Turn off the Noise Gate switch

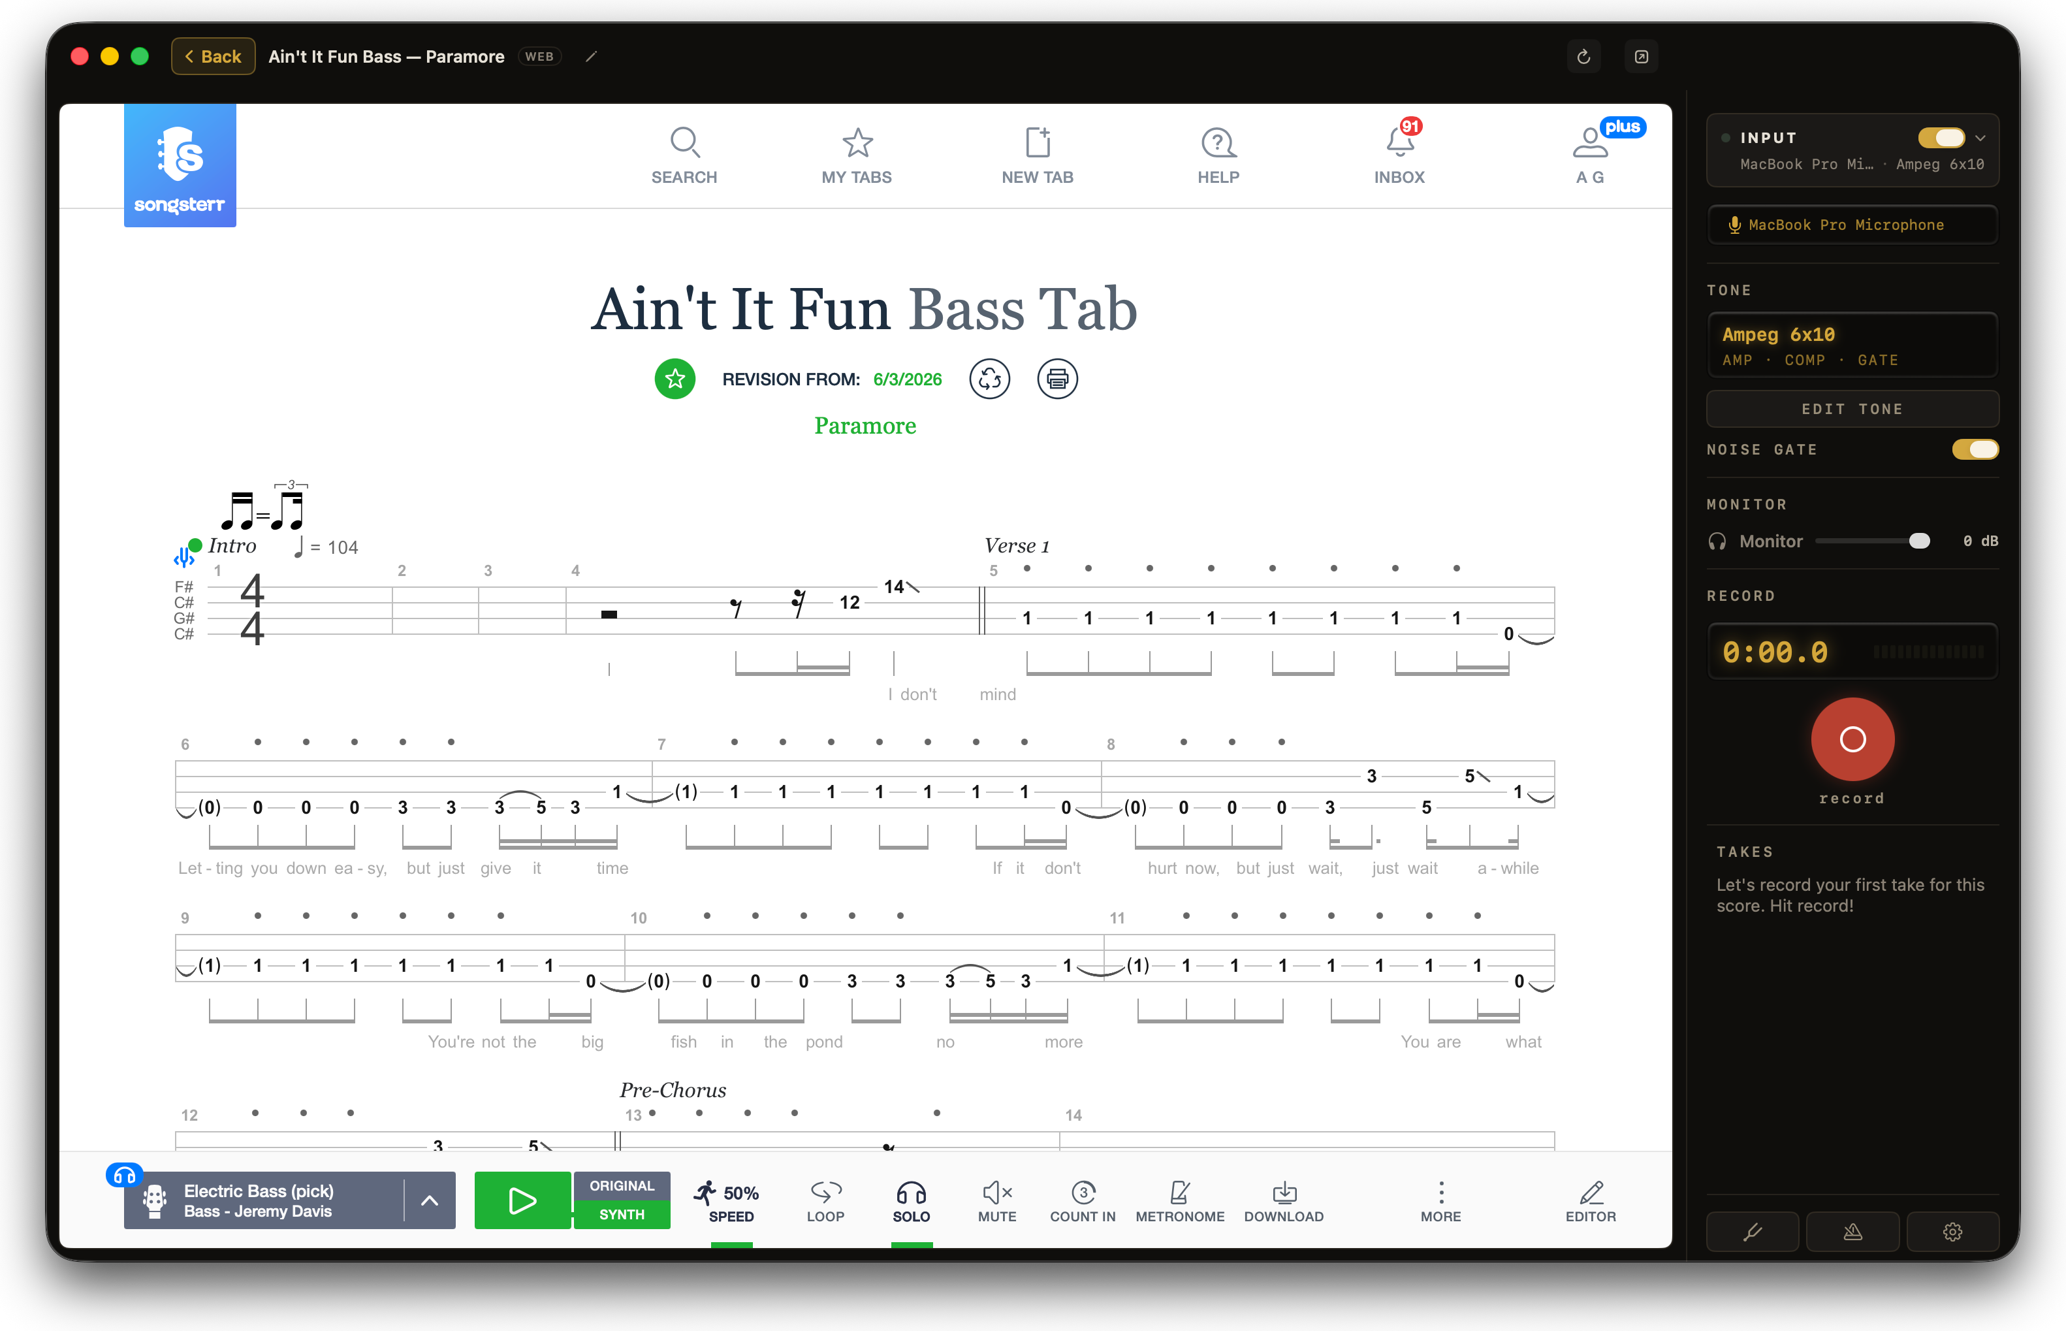pyautogui.click(x=1975, y=449)
